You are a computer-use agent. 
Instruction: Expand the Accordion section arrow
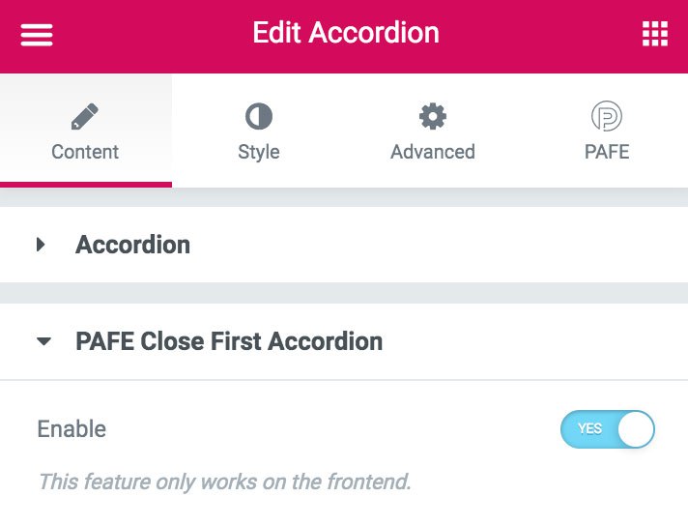pyautogui.click(x=41, y=245)
